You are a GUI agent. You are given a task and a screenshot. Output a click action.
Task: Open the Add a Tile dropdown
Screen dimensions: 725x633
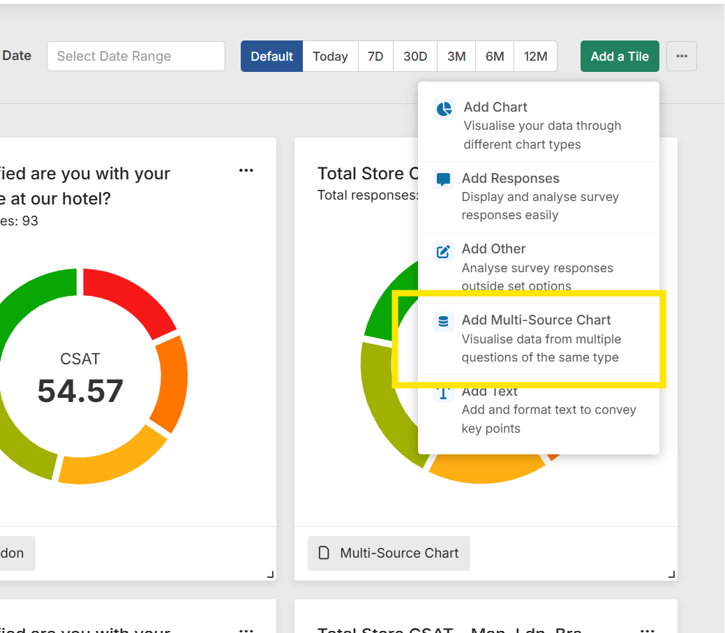tap(620, 57)
